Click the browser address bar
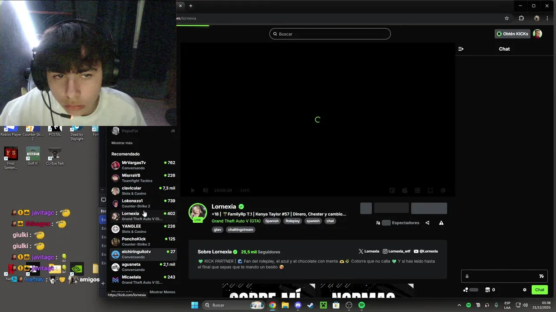The width and height of the screenshot is (556, 312). tap(339, 18)
